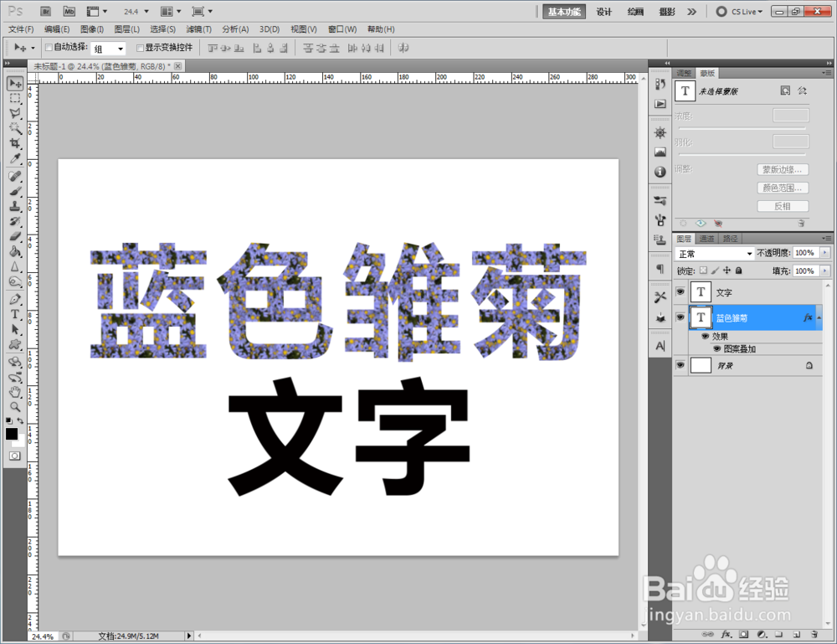Open the Info panel icon in dock
The image size is (837, 644).
660,172
